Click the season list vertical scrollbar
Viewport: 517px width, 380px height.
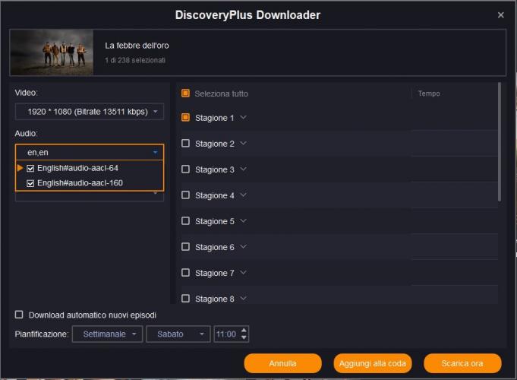(x=500, y=142)
